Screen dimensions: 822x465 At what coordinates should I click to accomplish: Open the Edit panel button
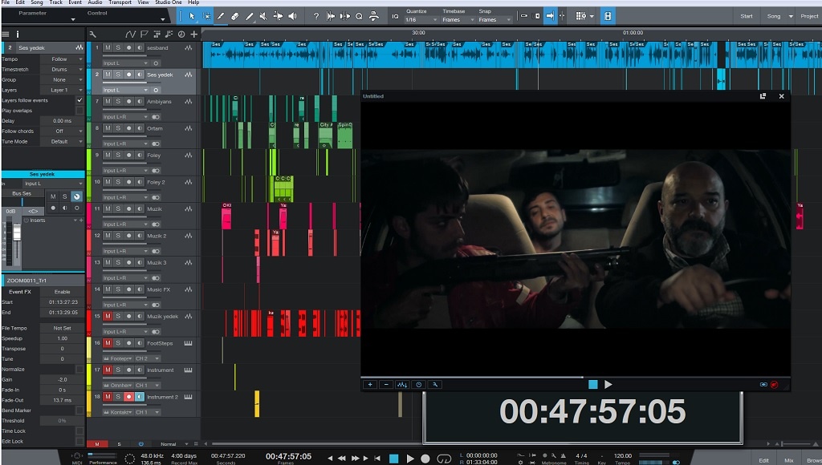pos(764,460)
